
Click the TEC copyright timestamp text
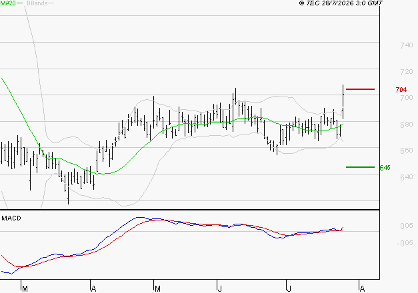tap(341, 3)
